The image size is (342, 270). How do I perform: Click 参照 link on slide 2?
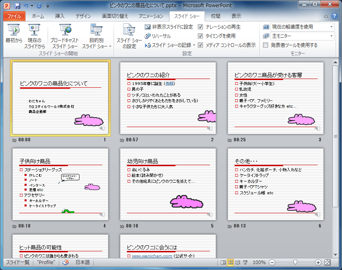(x=170, y=83)
